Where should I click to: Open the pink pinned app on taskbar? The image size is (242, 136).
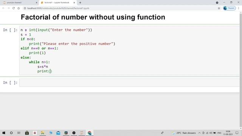point(35,133)
